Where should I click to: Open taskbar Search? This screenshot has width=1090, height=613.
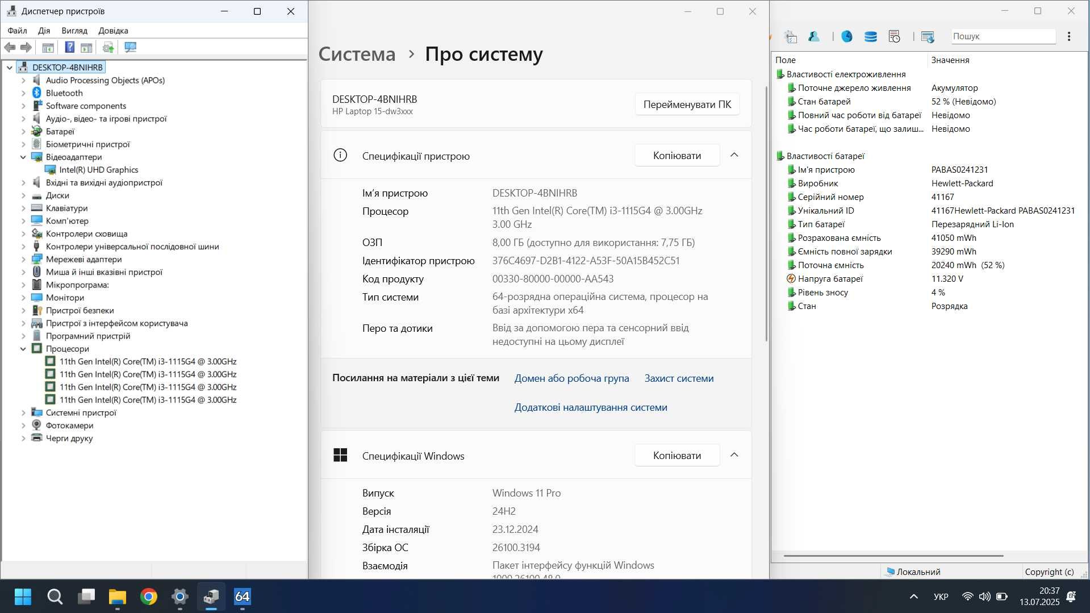[x=55, y=597]
